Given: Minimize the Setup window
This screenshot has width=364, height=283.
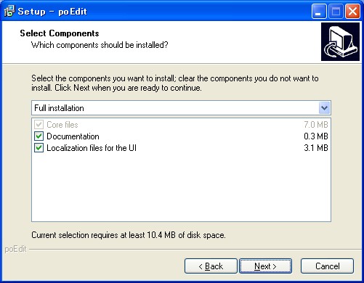Looking at the screenshot, I should point(319,12).
